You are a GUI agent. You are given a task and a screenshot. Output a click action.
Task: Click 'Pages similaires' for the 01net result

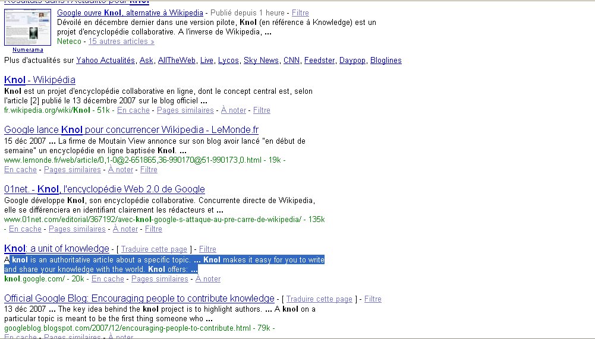77,229
